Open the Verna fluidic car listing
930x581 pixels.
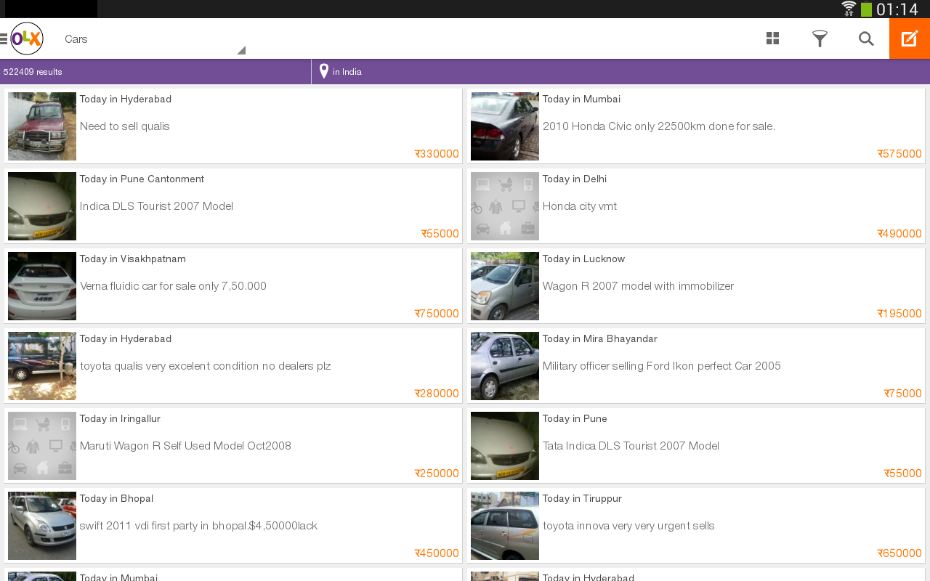pyautogui.click(x=233, y=286)
